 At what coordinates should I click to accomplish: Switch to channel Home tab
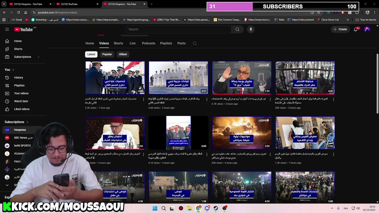pyautogui.click(x=90, y=43)
